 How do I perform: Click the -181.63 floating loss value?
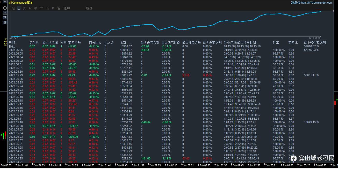(x=146, y=158)
